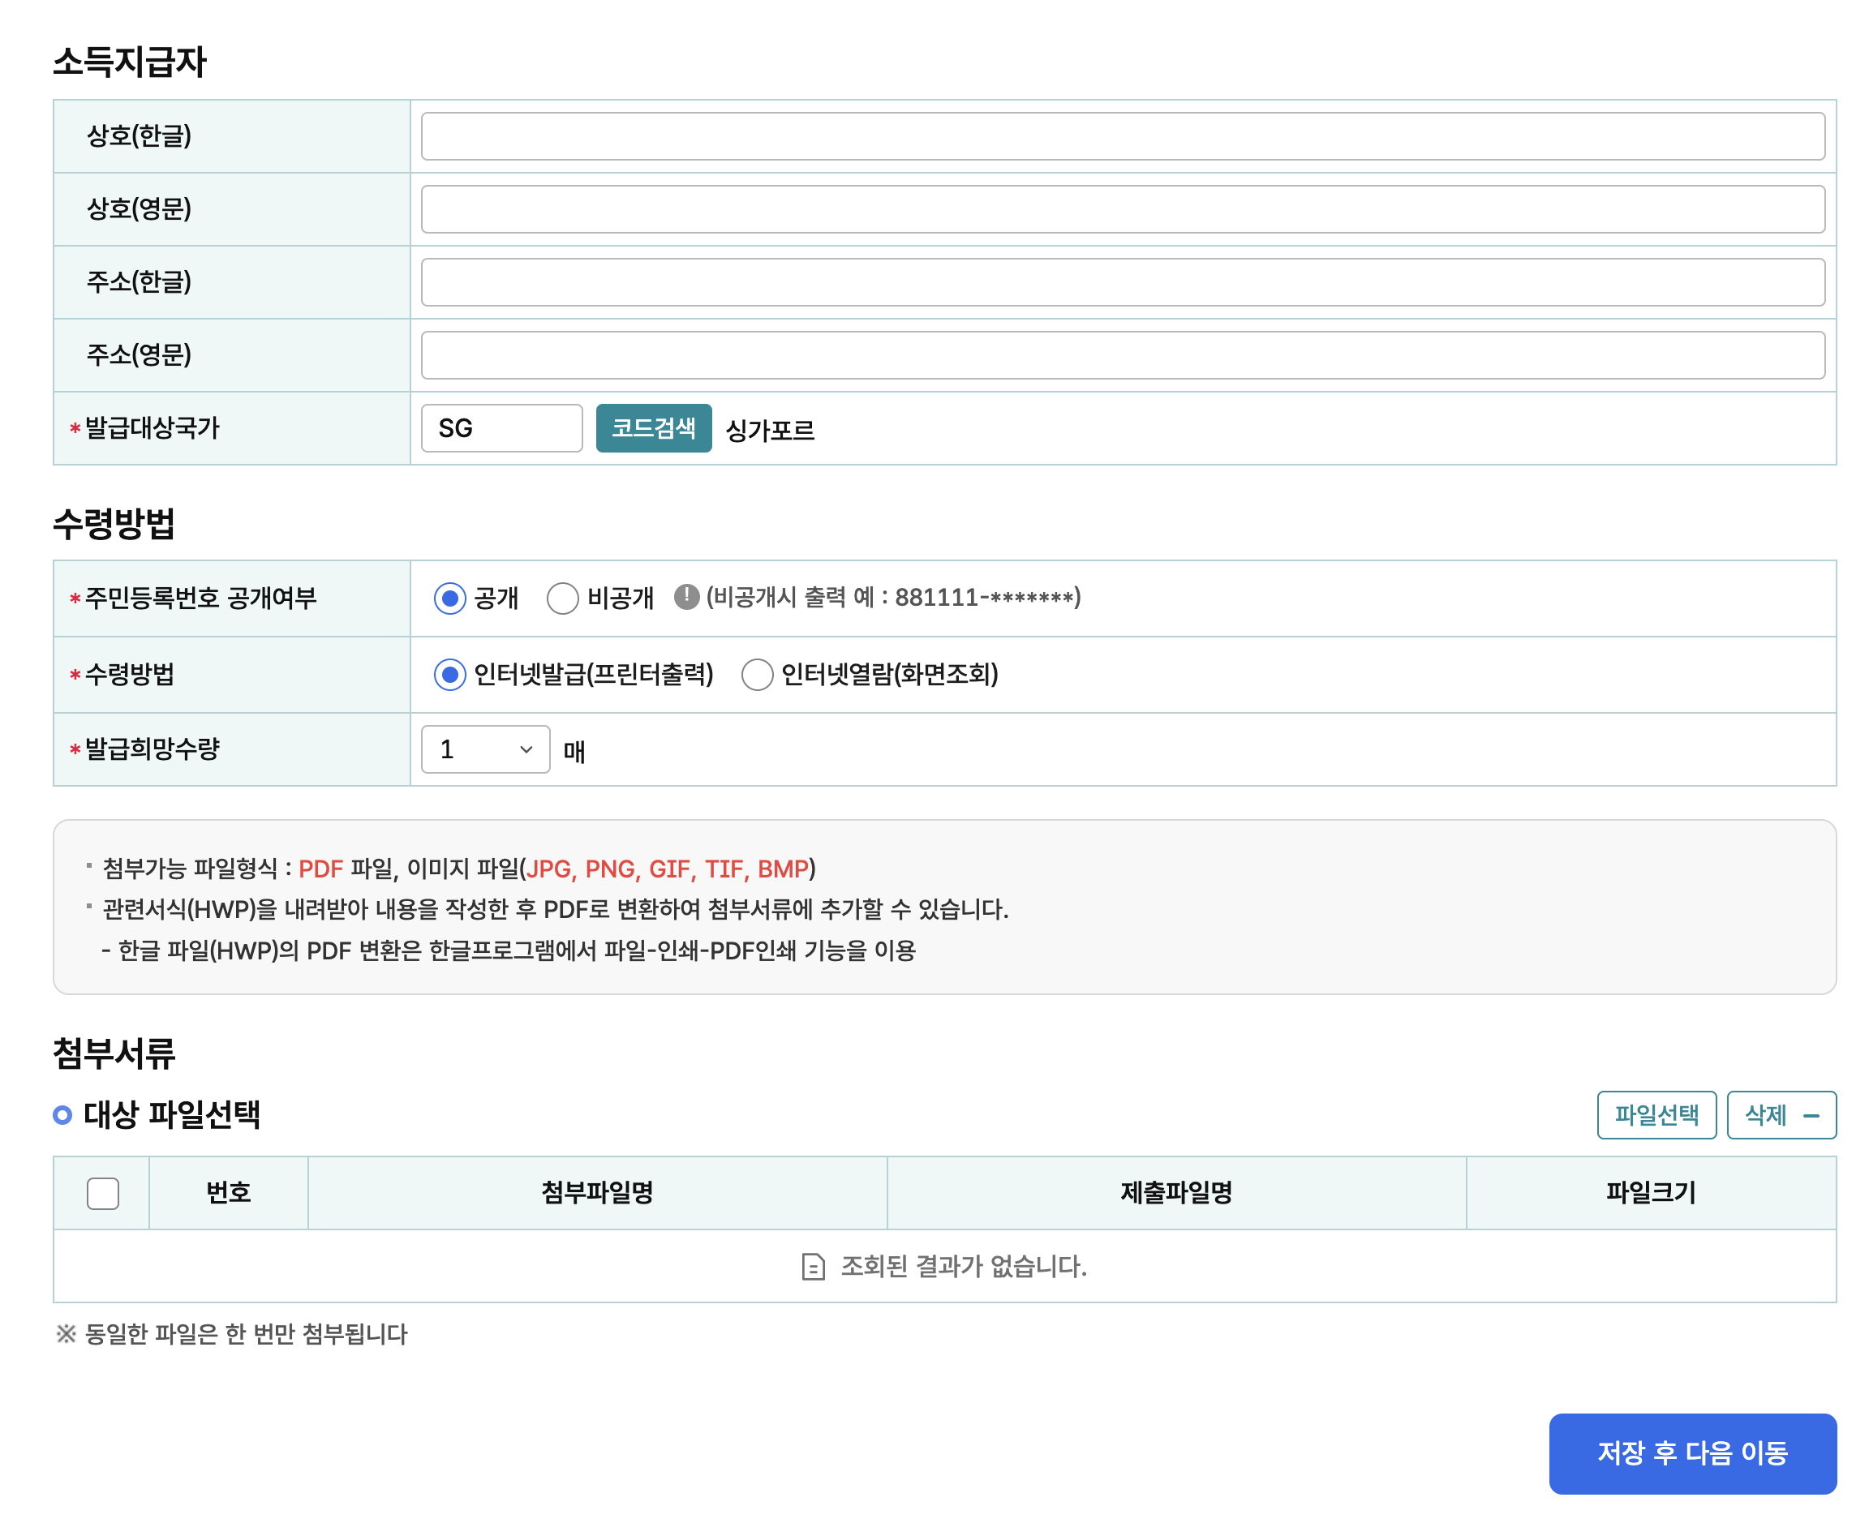Choose 인터넷발급(프린터출력) radio option
Viewport: 1869px width, 1536px height.
[449, 674]
